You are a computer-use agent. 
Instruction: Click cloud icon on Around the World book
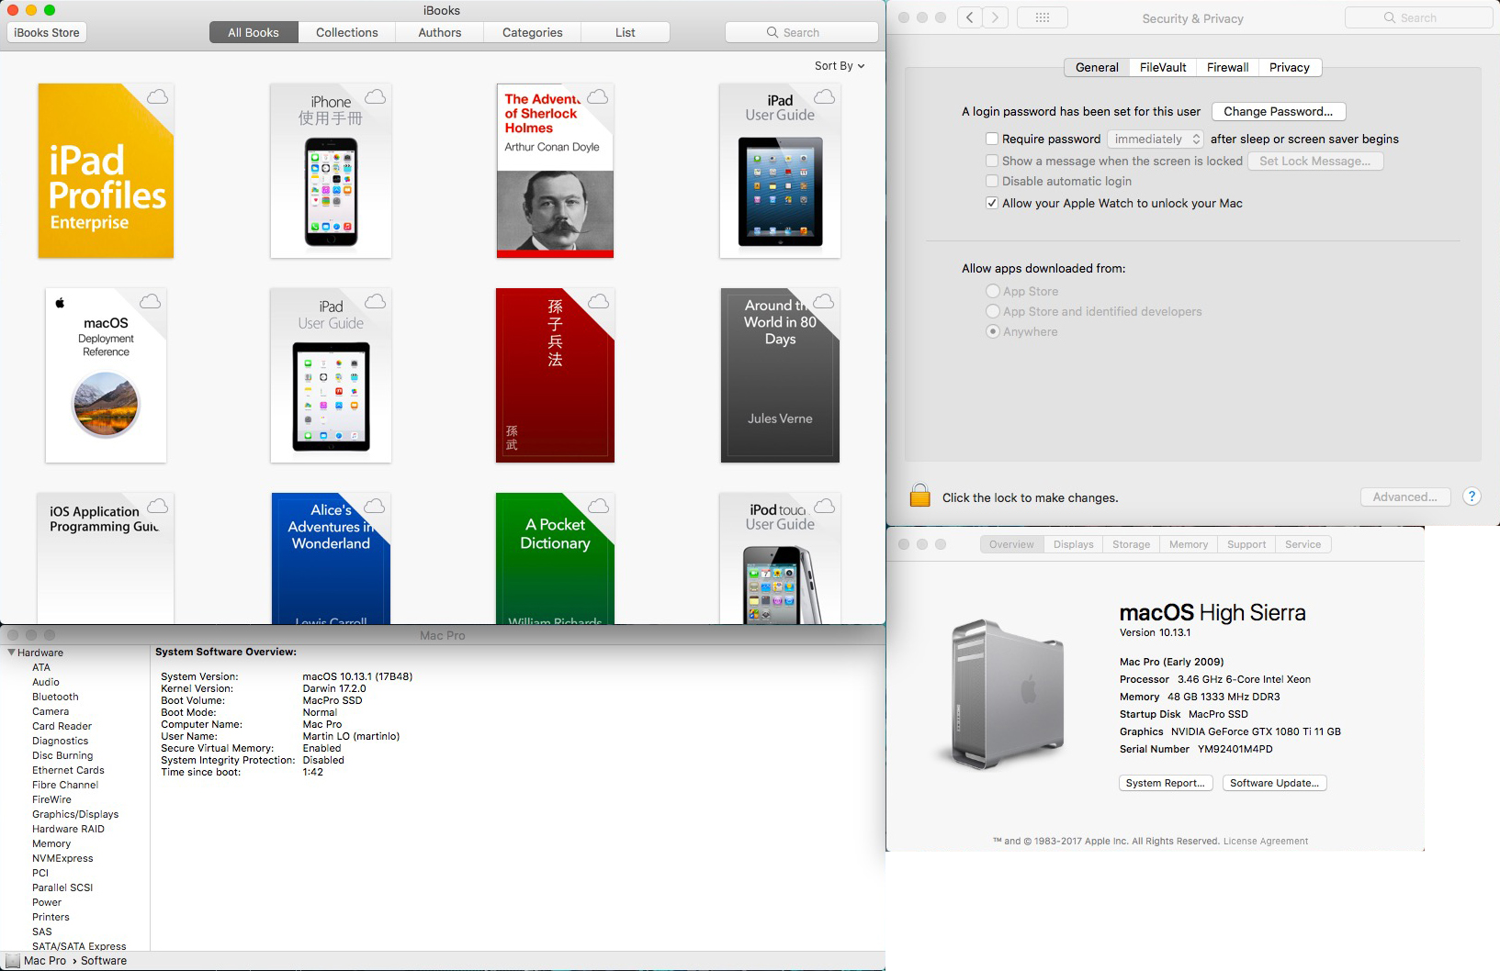[824, 301]
